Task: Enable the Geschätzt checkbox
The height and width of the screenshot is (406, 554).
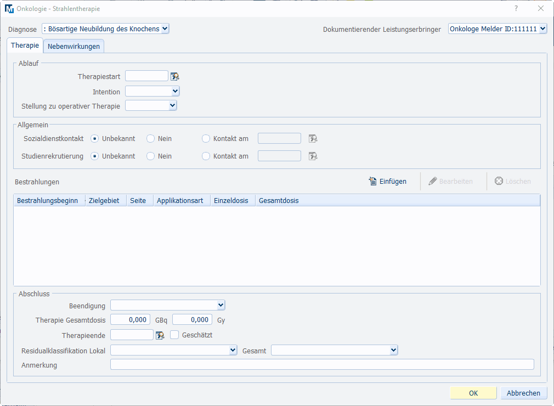Action: point(174,335)
